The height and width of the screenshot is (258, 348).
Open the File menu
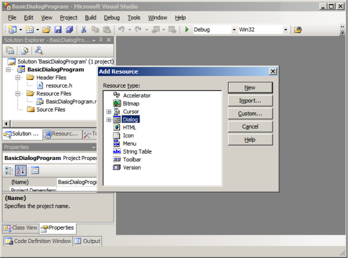click(x=12, y=18)
